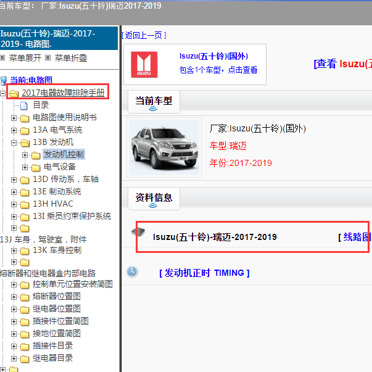Expand the 电气设备 subfolder
This screenshot has width=372, height=372.
25,167
